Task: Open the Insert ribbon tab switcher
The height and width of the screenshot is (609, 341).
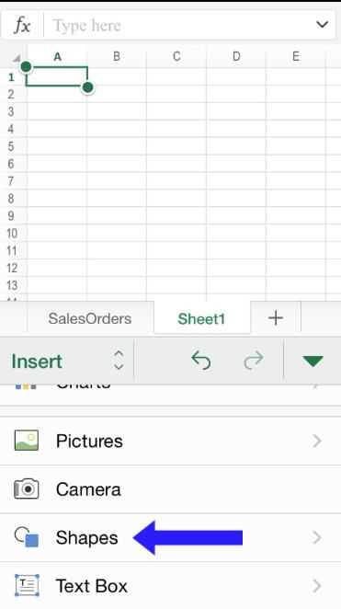Action: 67,362
